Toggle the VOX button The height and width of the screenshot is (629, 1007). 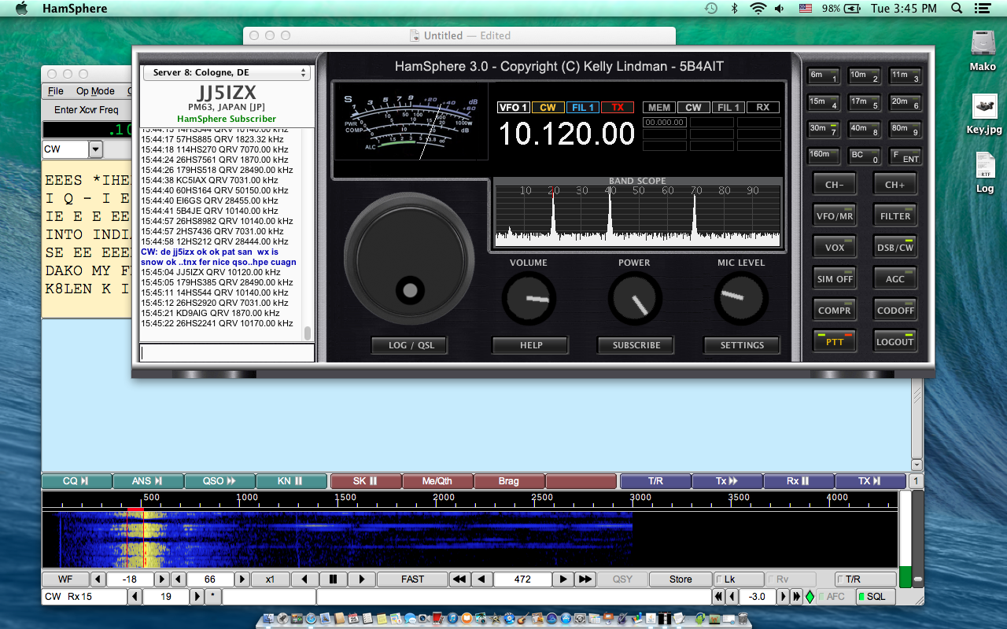click(835, 246)
